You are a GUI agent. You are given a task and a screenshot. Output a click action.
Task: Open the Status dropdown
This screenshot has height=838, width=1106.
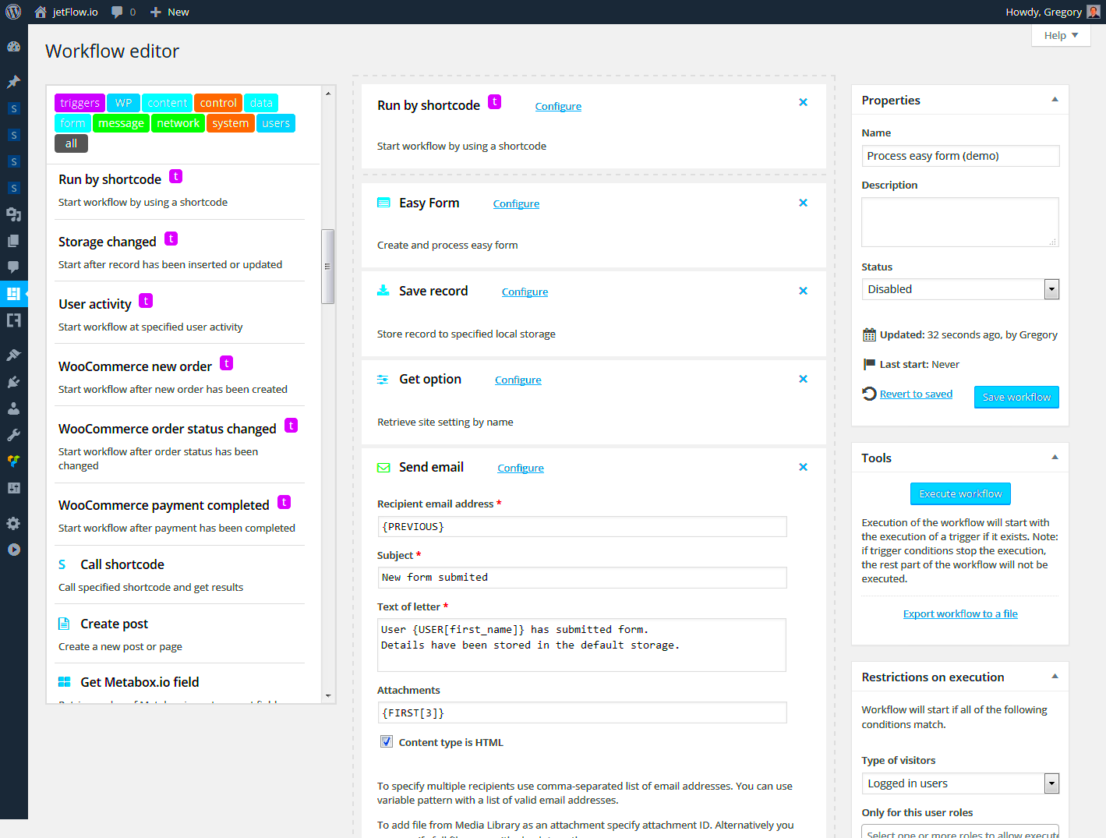tap(960, 289)
